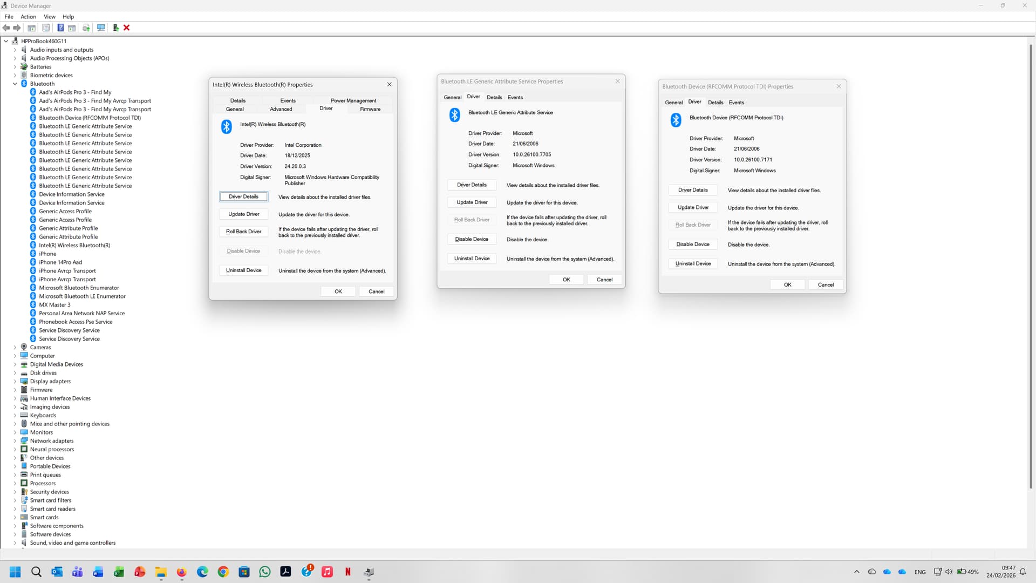This screenshot has width=1036, height=583.
Task: Click the Back arrow in the toolbar
Action: [6, 28]
